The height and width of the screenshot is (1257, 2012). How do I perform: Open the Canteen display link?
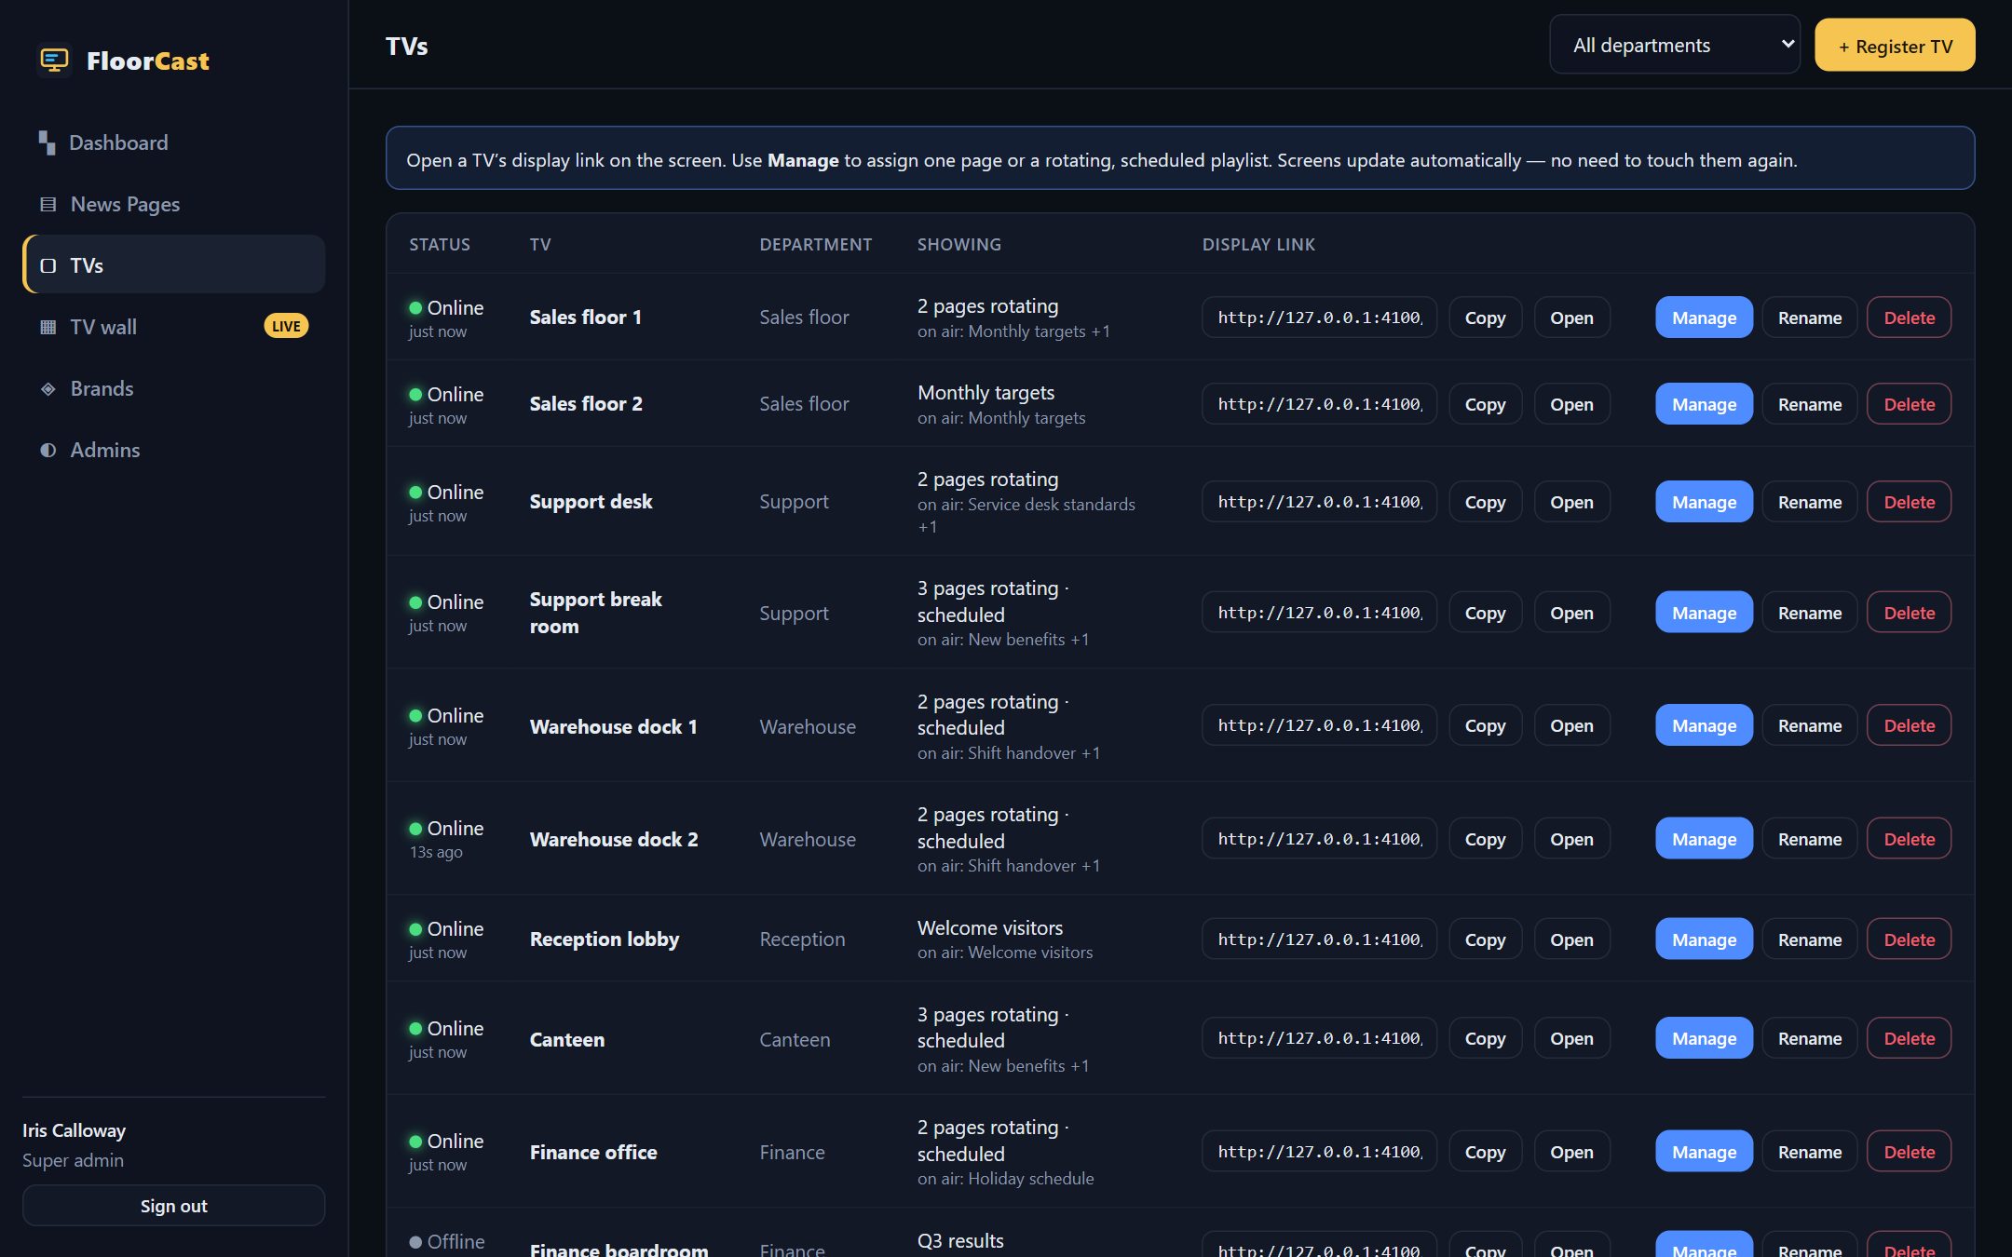1571,1038
